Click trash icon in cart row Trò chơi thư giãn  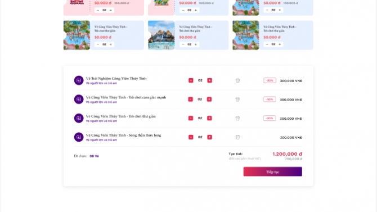tap(237, 118)
